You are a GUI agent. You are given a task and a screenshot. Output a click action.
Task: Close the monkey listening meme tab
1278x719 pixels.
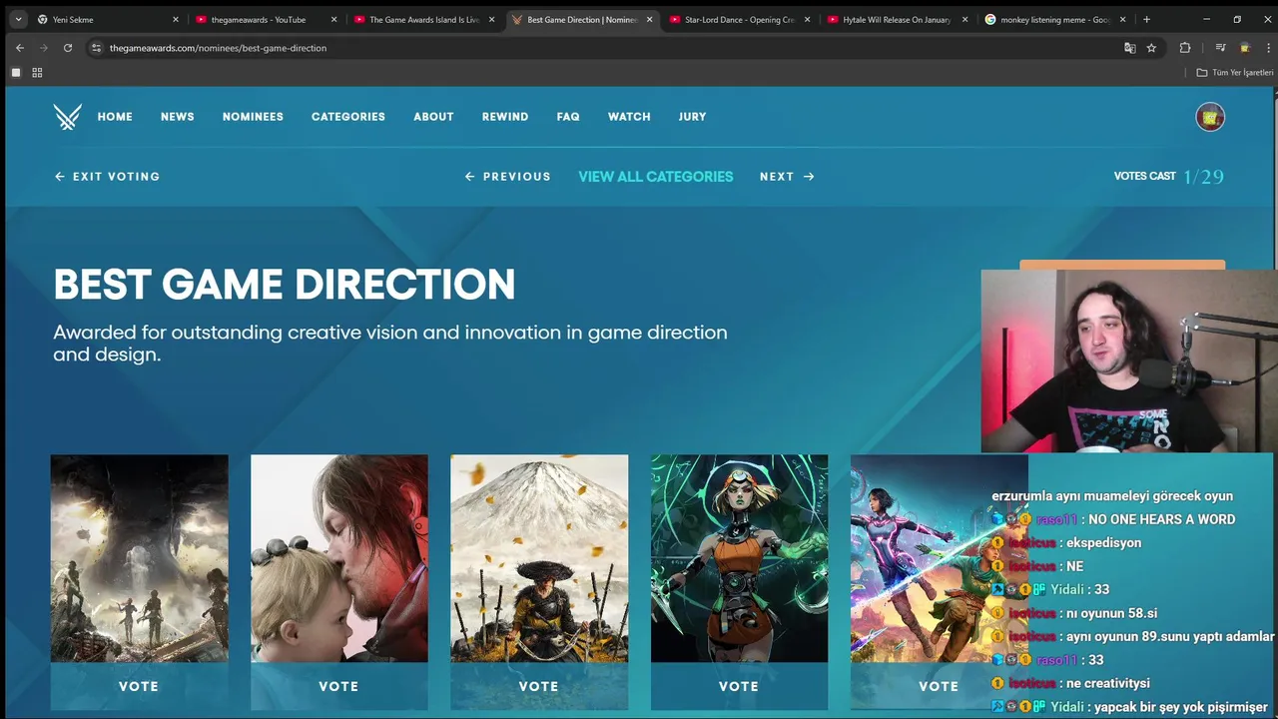(x=1122, y=19)
